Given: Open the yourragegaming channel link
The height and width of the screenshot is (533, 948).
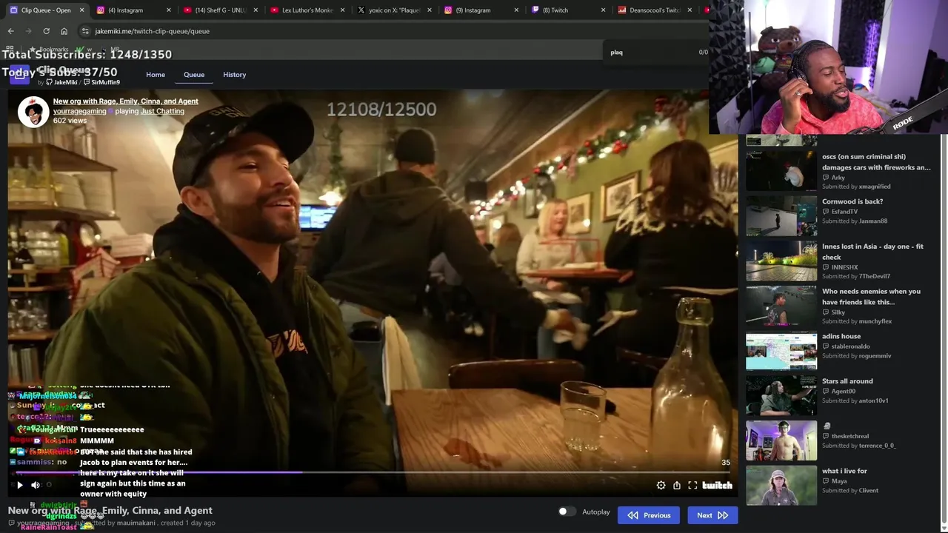Looking at the screenshot, I should 79,111.
